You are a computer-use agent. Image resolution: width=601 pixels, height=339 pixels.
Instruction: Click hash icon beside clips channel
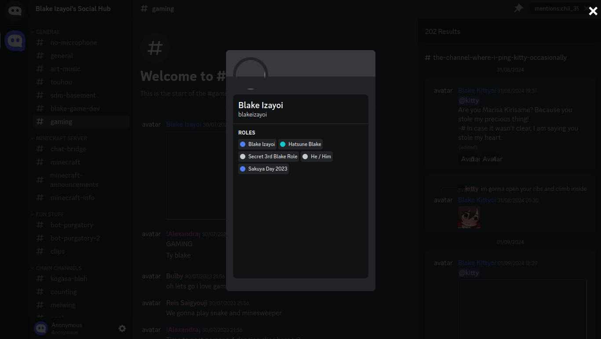40,252
